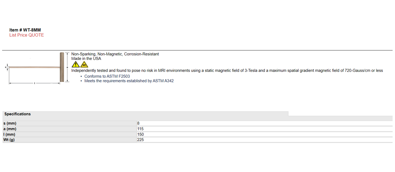Select the Wt (g) value 225
395x172 pixels.
click(140, 140)
